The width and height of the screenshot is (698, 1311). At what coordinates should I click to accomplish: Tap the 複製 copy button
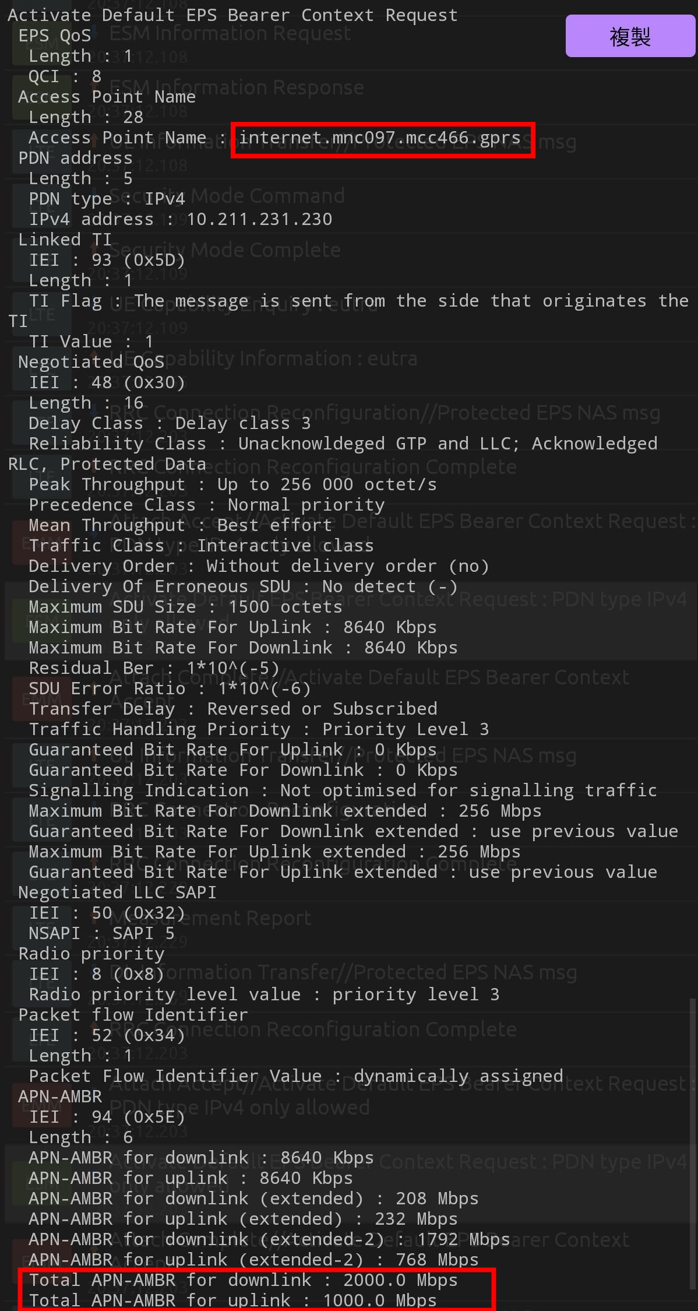coord(630,36)
